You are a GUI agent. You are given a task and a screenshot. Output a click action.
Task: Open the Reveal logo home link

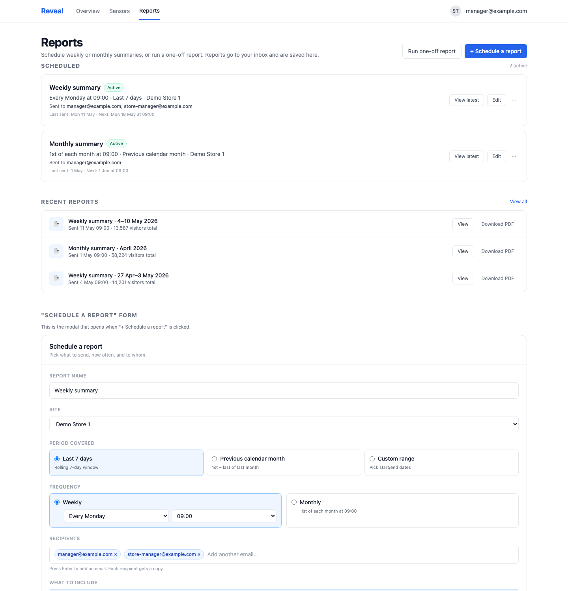[52, 11]
